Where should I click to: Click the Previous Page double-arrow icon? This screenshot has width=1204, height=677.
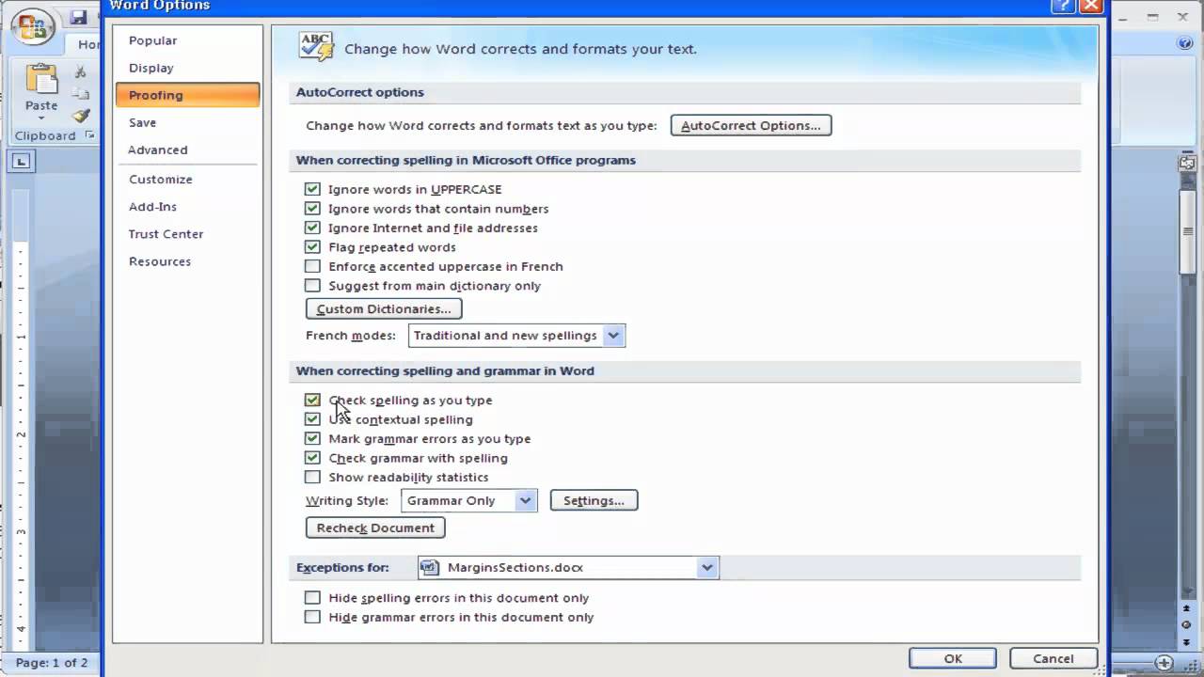click(1187, 609)
